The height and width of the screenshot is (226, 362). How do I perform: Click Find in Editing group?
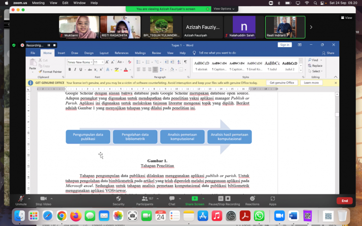(x=315, y=60)
